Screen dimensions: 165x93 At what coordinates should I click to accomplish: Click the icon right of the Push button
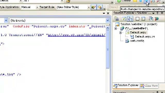[153, 1]
